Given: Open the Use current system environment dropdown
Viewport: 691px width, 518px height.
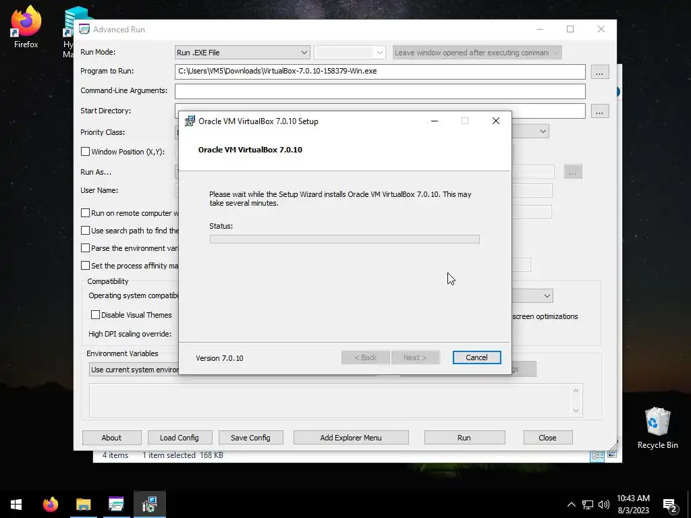Looking at the screenshot, I should [x=134, y=370].
